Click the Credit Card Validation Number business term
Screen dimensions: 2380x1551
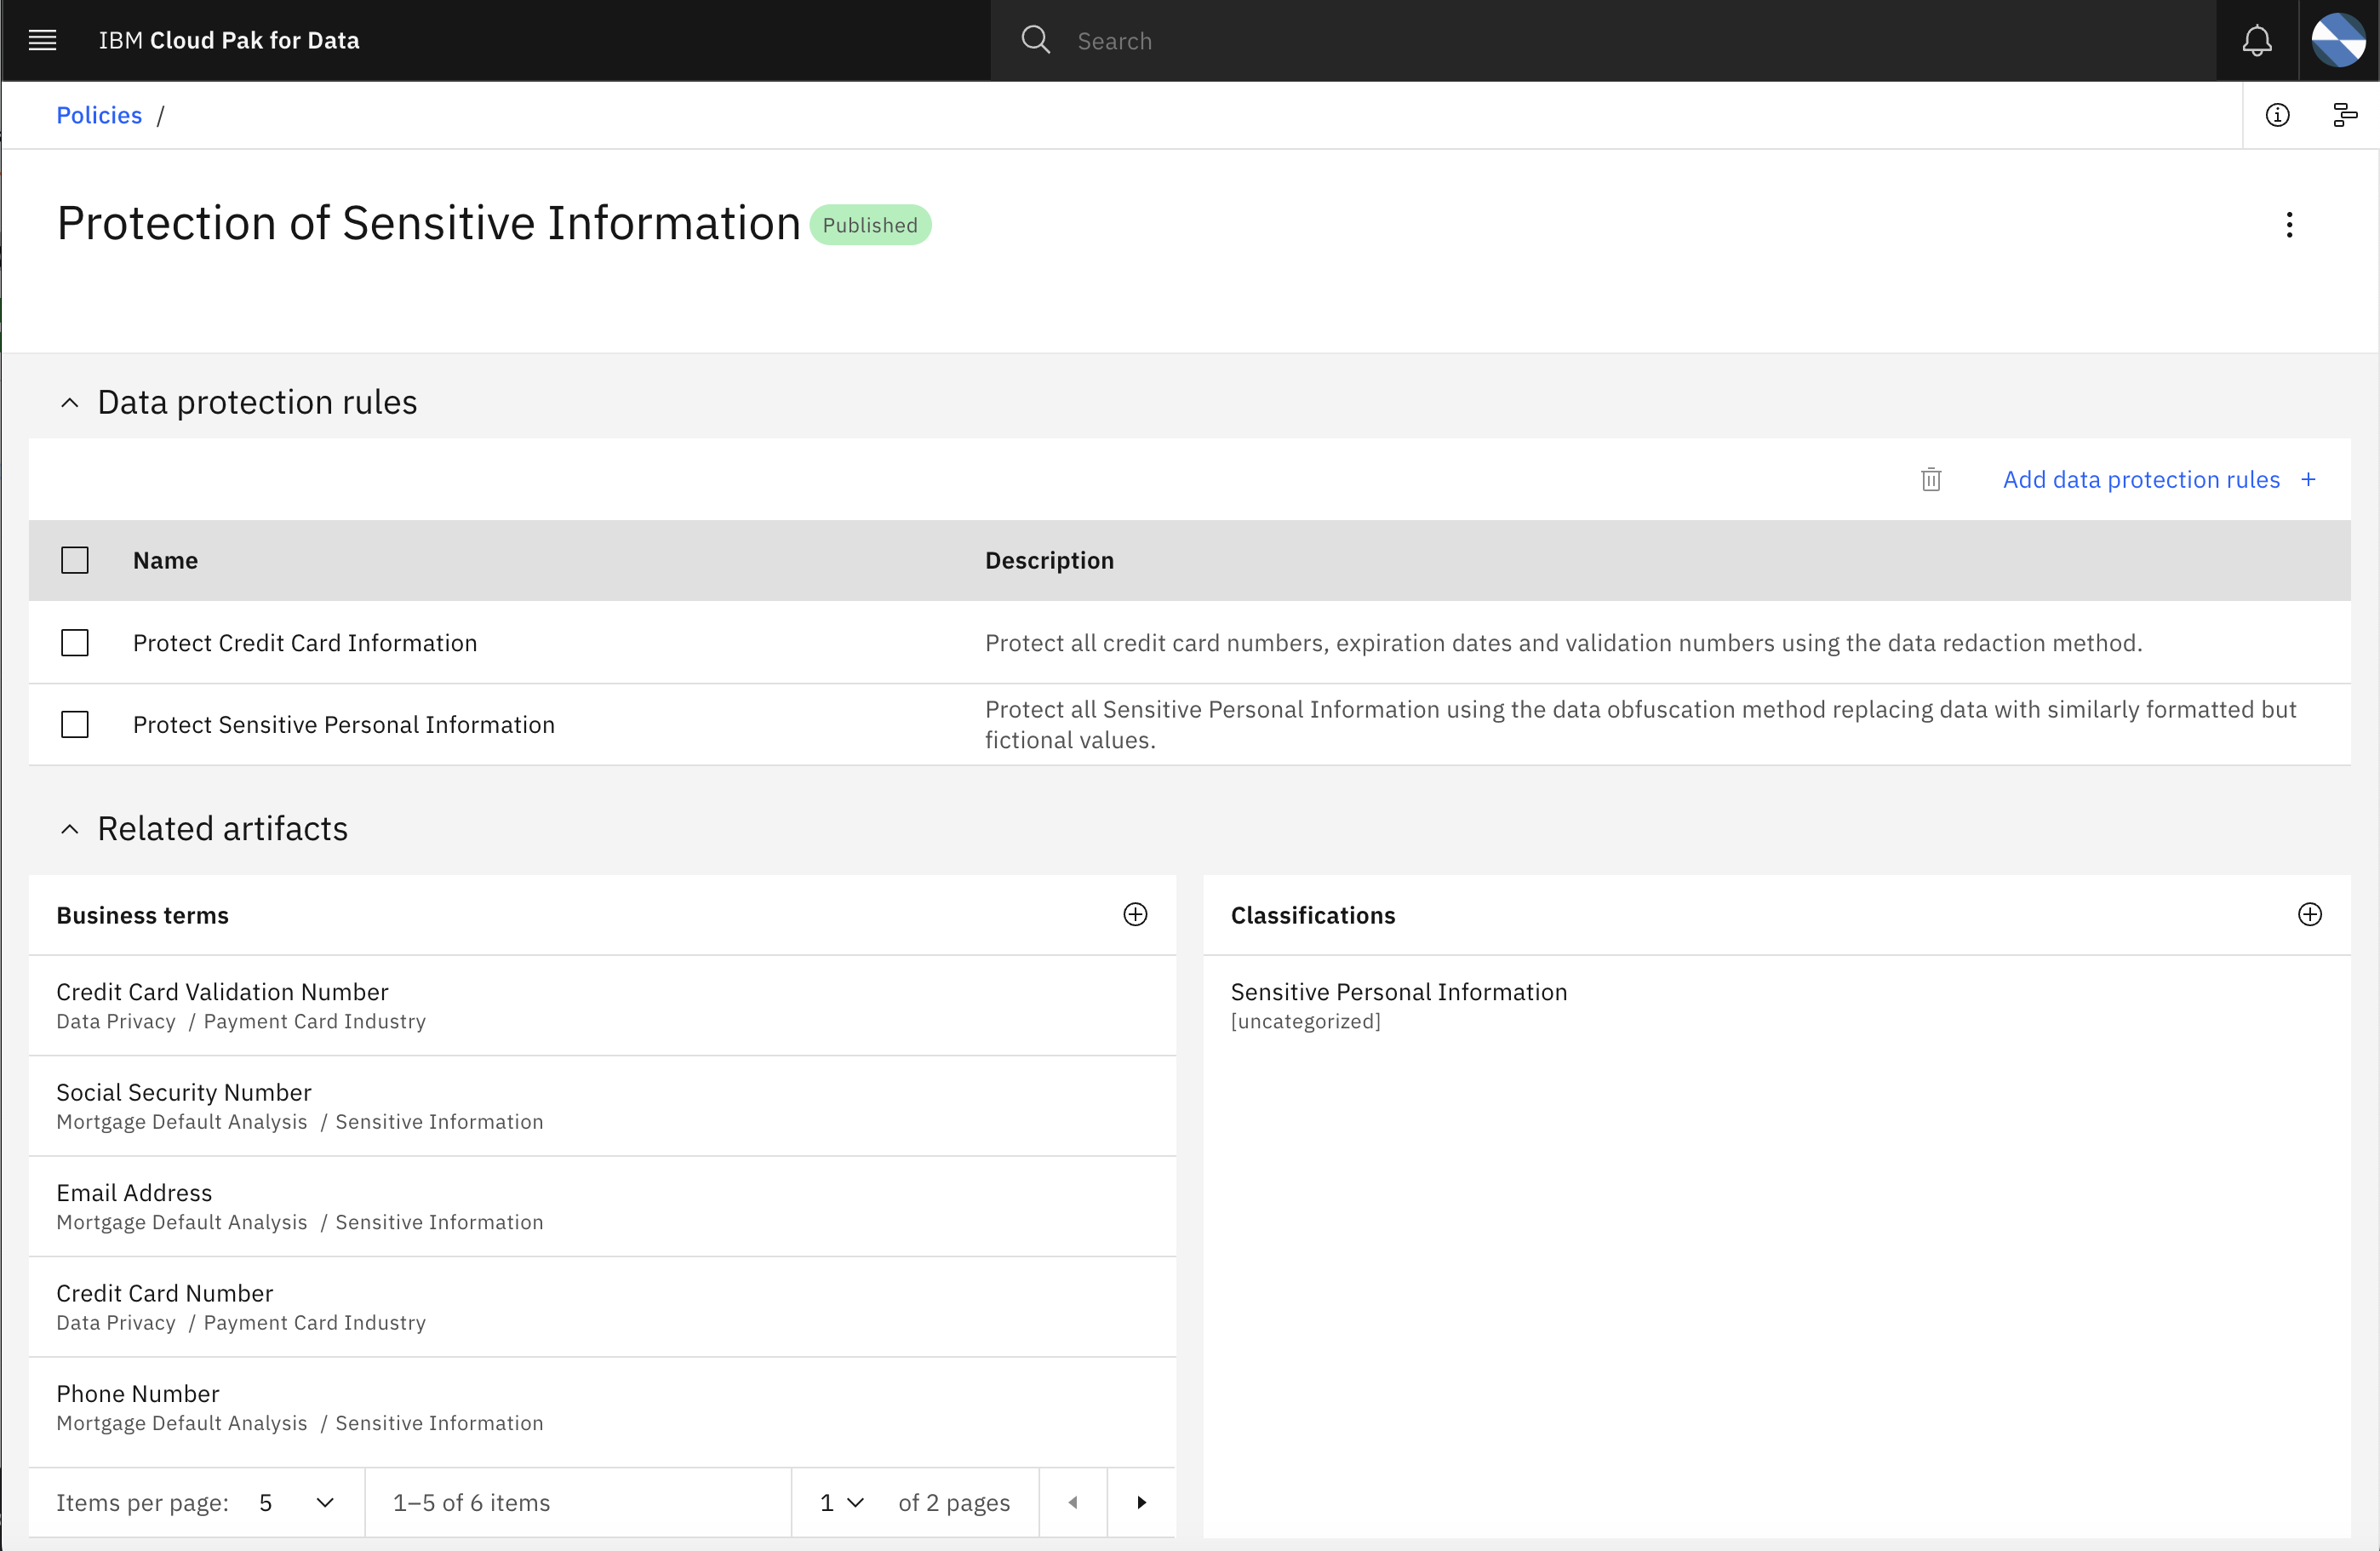click(x=222, y=991)
